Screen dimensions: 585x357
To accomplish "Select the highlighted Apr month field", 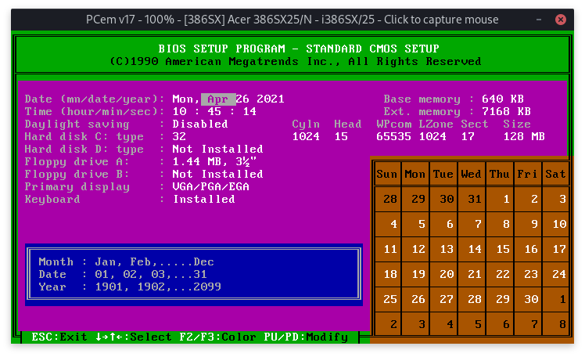I will [218, 99].
